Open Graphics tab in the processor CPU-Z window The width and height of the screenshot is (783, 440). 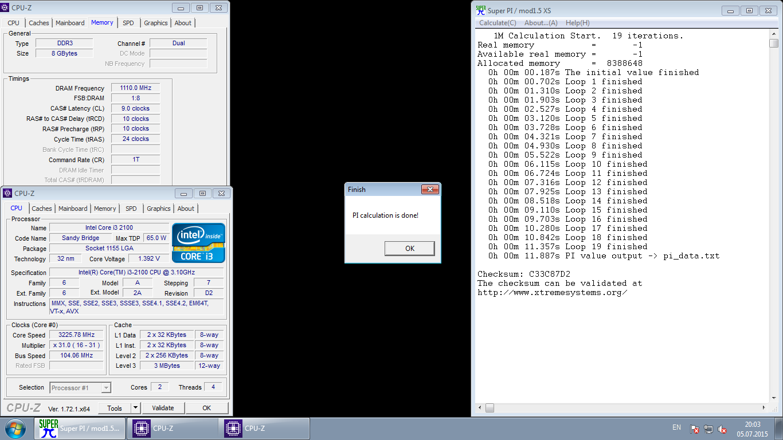159,209
